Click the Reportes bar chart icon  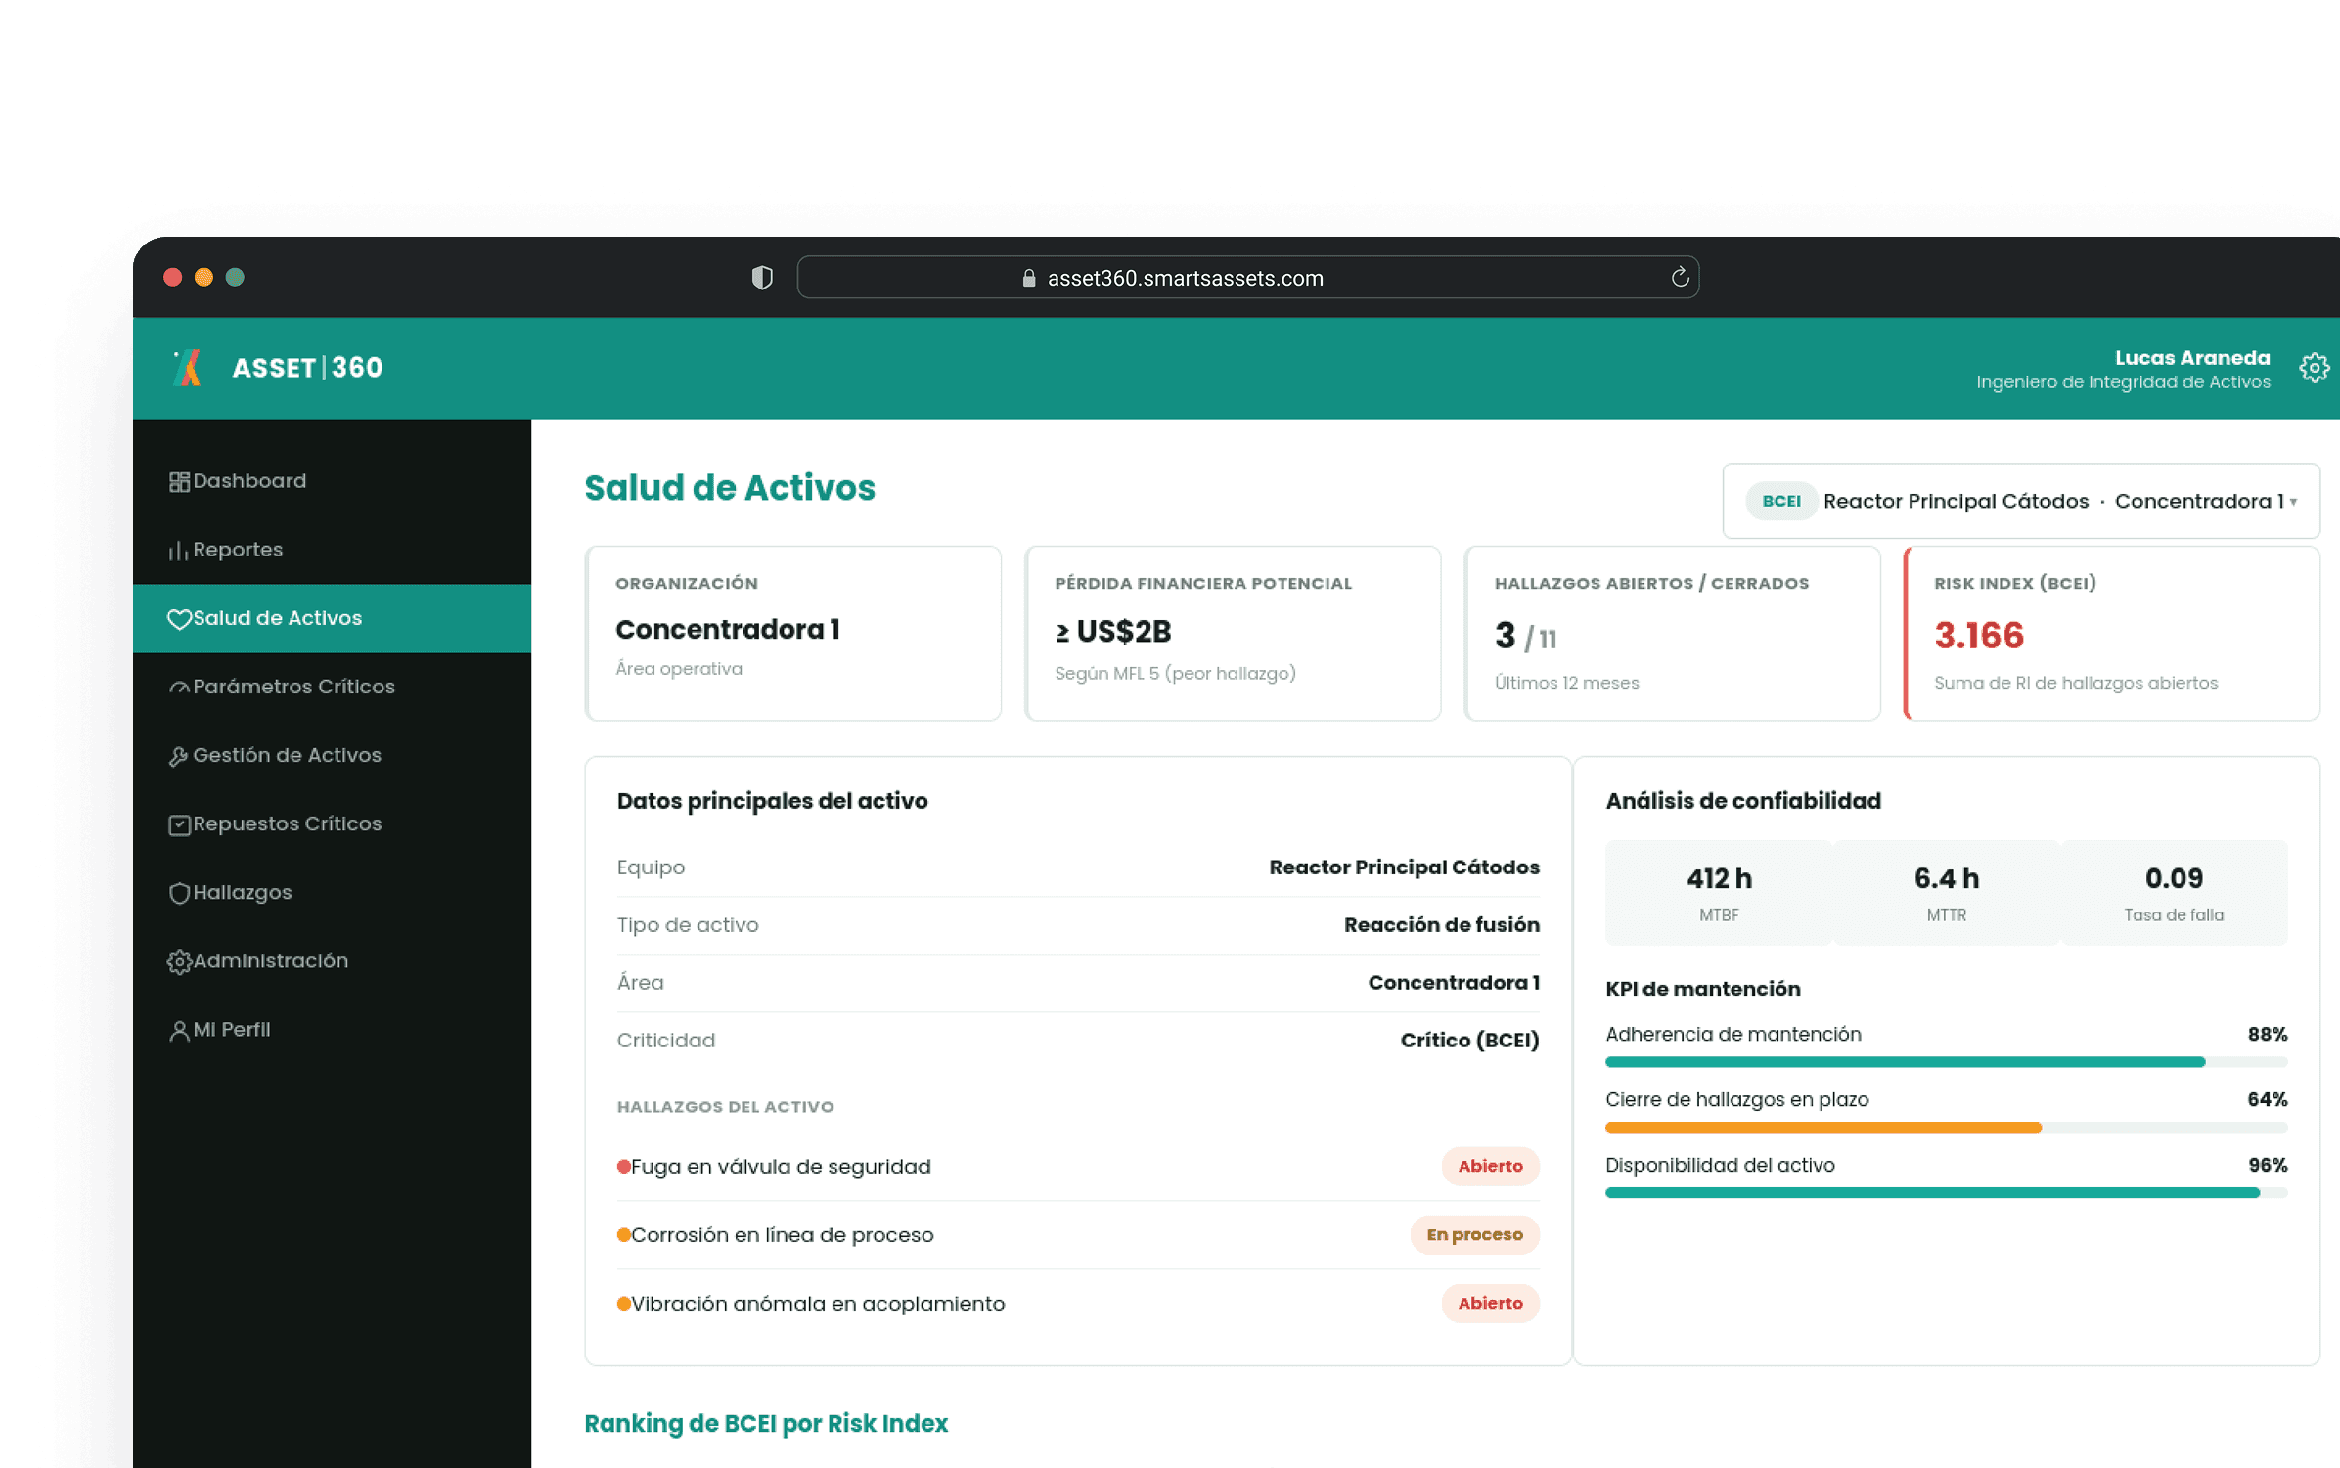click(x=178, y=551)
